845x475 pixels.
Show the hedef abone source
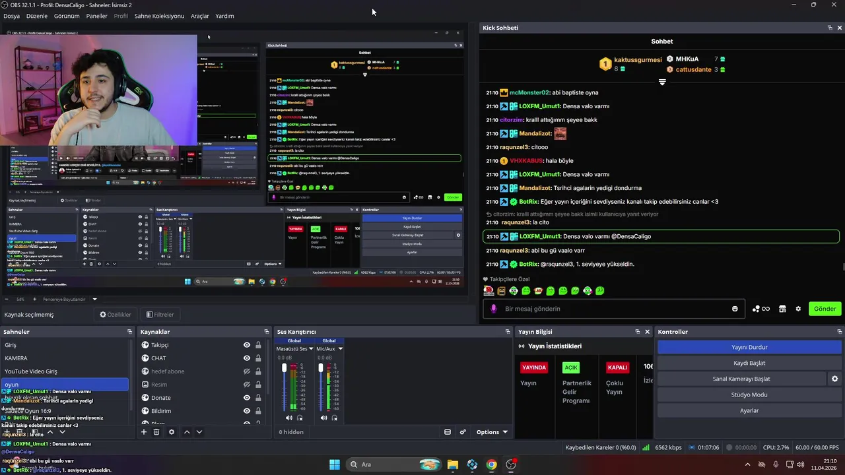(247, 371)
